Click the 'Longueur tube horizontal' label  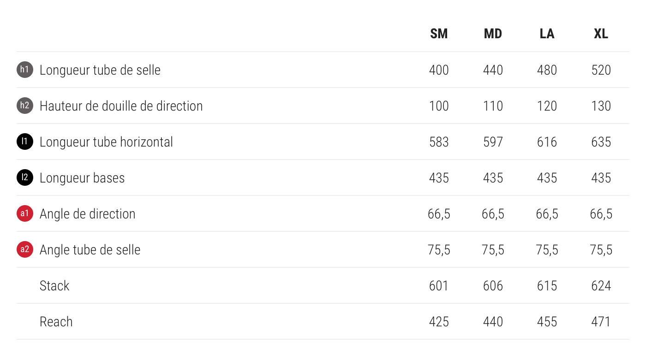click(106, 142)
